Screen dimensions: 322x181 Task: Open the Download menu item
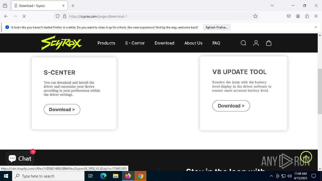click(x=164, y=43)
